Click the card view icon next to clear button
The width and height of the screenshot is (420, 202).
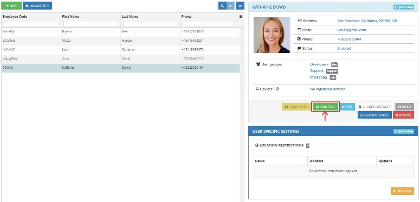coord(240,5)
